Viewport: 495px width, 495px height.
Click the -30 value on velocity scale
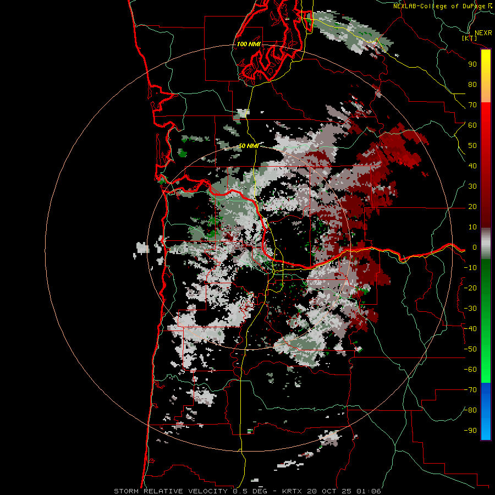pos(470,309)
